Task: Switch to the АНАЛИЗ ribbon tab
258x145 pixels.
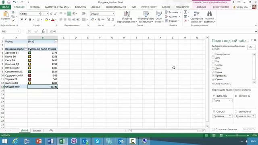Action: 201,7
